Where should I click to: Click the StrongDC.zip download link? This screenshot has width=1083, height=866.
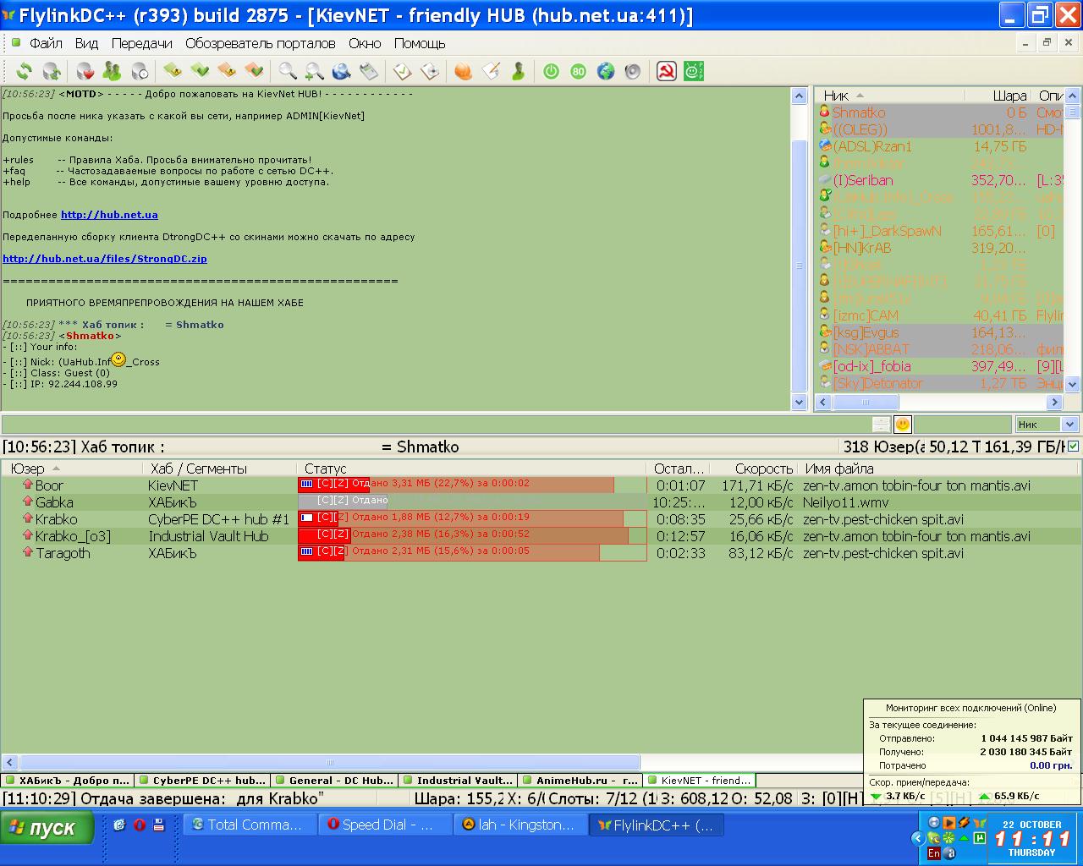click(x=104, y=259)
